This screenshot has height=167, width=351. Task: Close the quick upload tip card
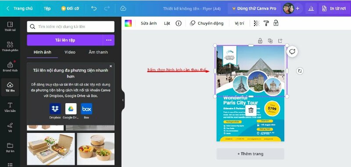tap(111, 66)
